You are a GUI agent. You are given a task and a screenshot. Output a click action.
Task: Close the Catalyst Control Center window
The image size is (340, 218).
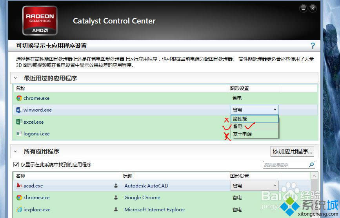coord(313,9)
